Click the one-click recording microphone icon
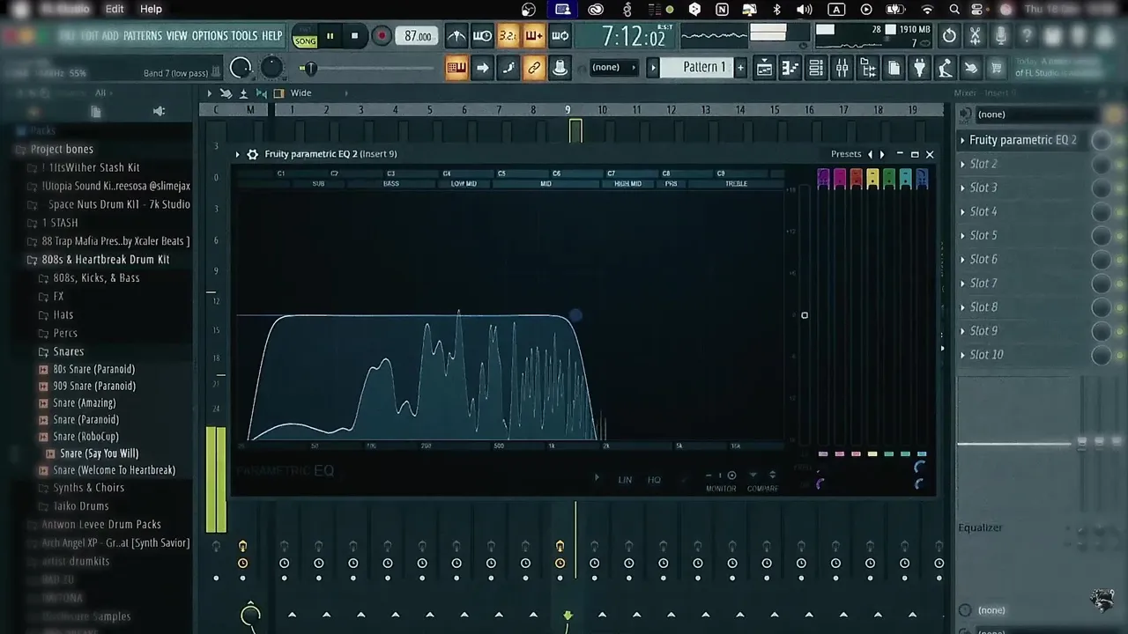Viewport: 1128px width, 634px height. click(x=1000, y=36)
